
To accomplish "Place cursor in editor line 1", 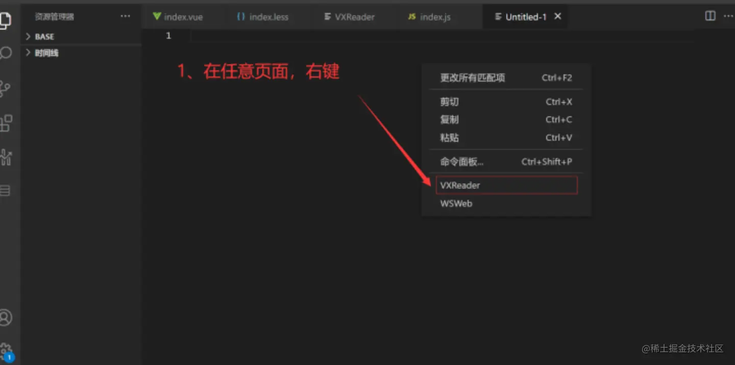I will pyautogui.click(x=442, y=36).
